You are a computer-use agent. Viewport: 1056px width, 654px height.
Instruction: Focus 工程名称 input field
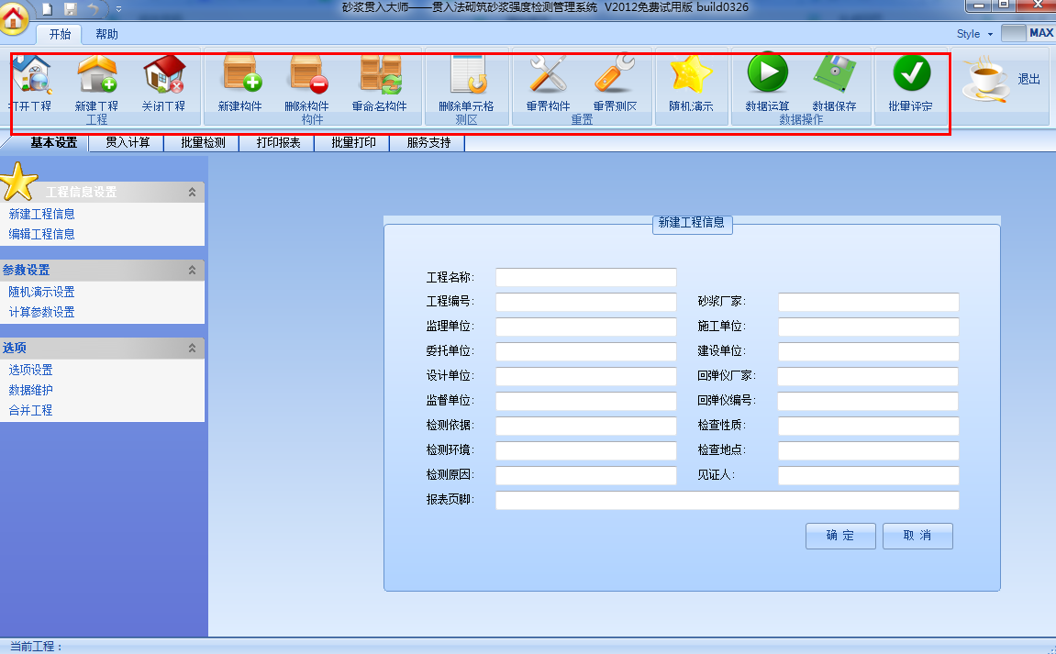pyautogui.click(x=586, y=278)
